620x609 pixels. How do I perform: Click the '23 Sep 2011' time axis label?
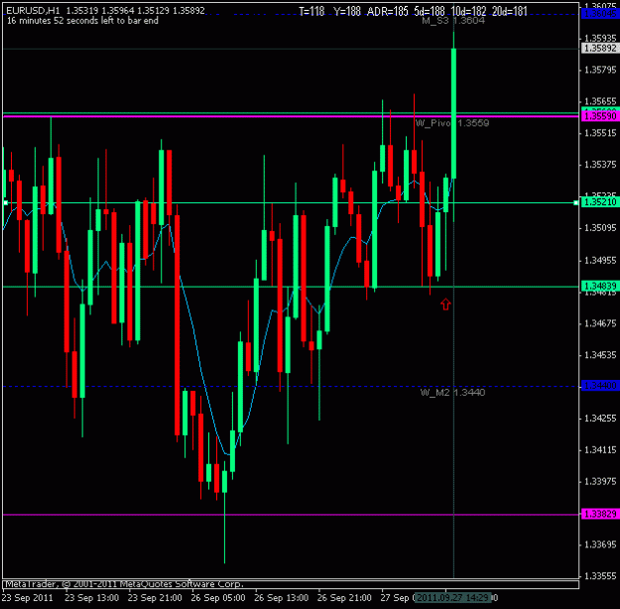[28, 597]
